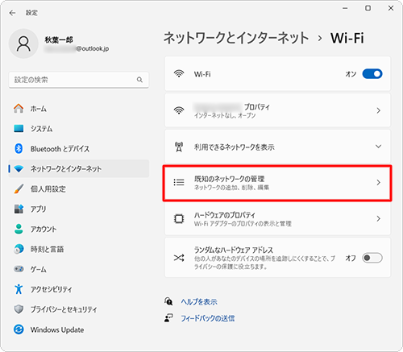The image size is (403, 352).
Task: Click the 個人用設定 paintbrush icon
Action: click(x=19, y=188)
